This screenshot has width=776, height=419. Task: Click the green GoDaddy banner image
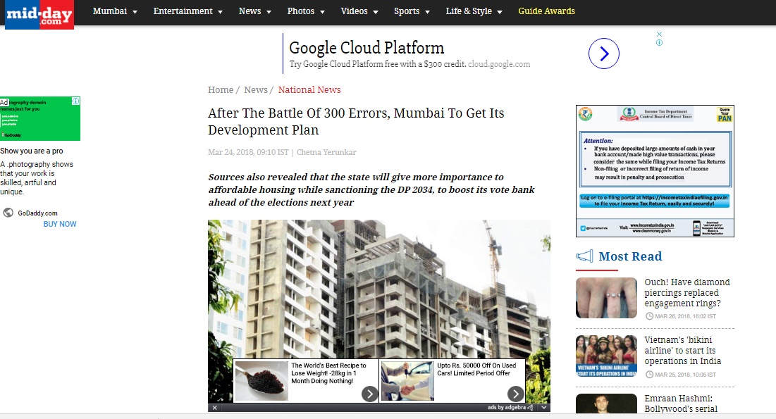[40, 119]
